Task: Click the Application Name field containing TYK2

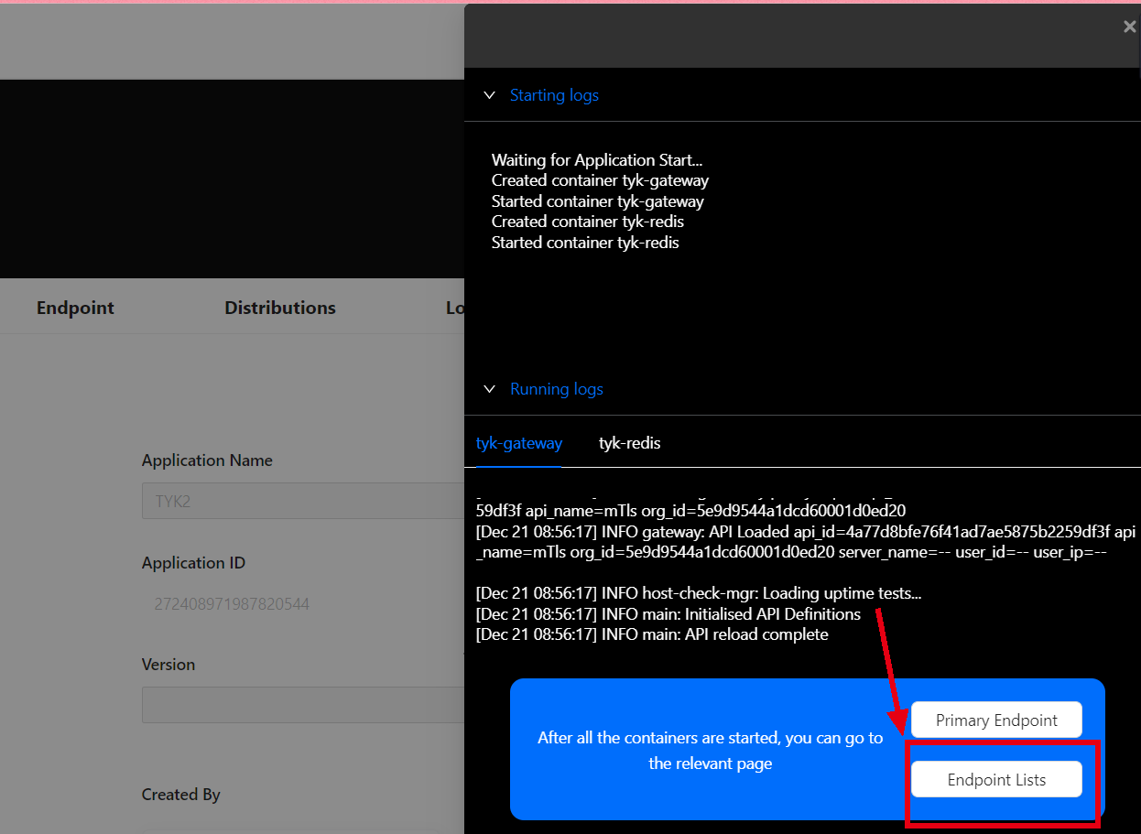Action: coord(303,502)
